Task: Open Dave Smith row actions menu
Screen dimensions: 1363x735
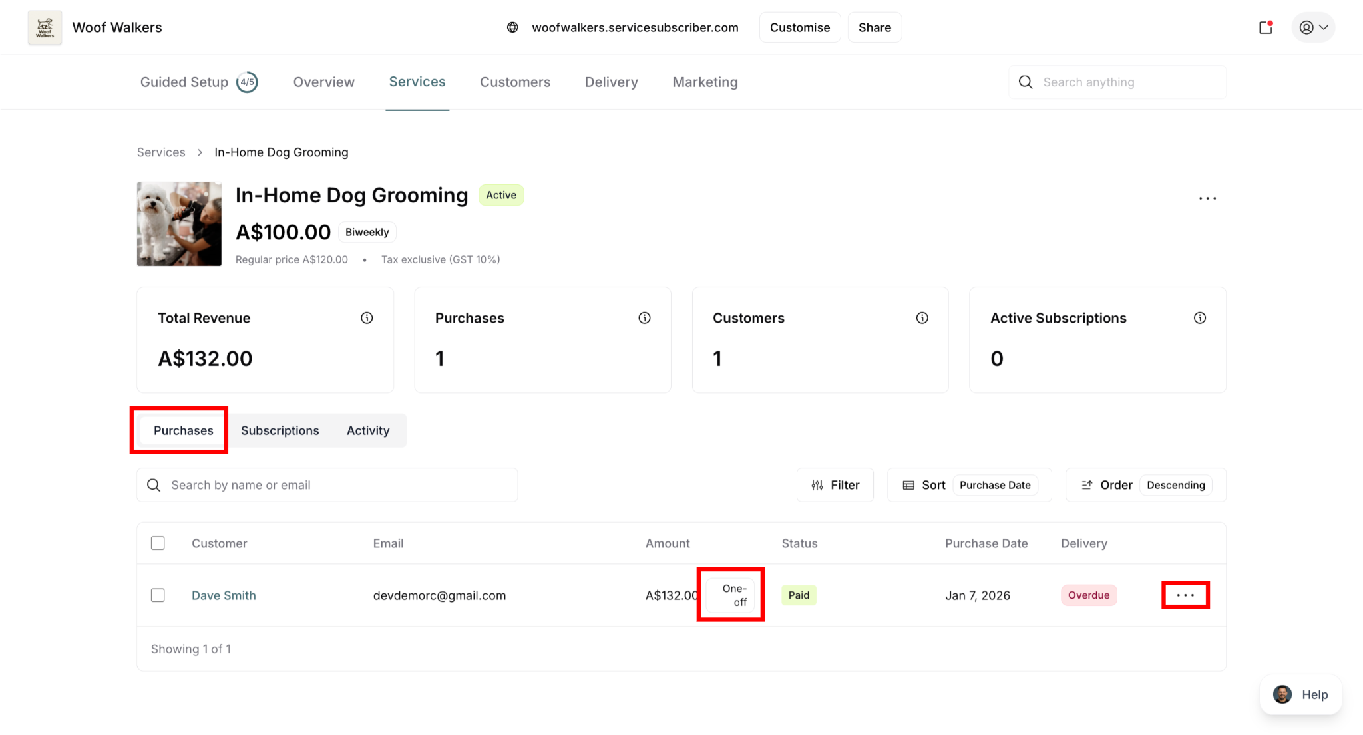Action: pos(1185,595)
